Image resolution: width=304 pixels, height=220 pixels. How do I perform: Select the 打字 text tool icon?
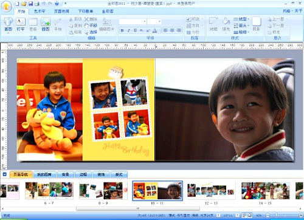pos(21,24)
